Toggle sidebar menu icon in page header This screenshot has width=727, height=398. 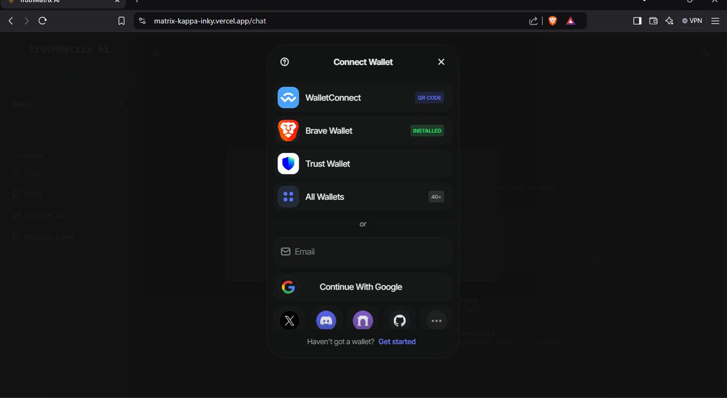(156, 53)
